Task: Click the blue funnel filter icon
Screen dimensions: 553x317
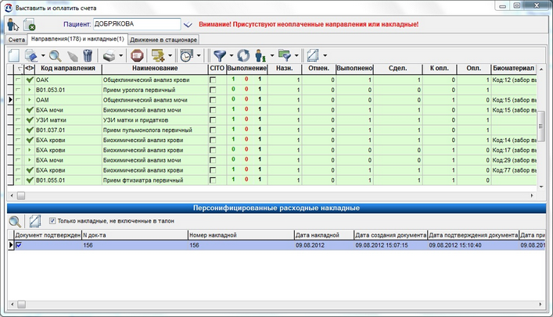Action: [x=220, y=55]
